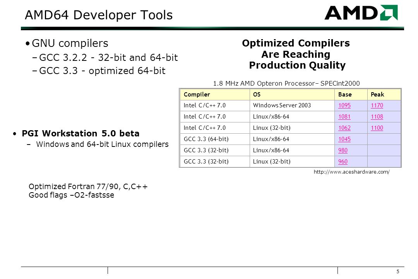This screenshot has height=279, width=418.
Task: Click the Production Quality heading line
Action: click(297, 65)
